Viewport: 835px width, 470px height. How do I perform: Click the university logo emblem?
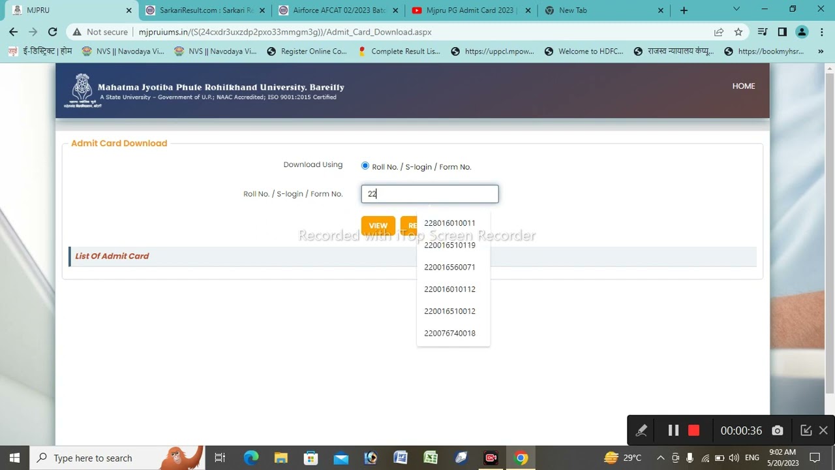pyautogui.click(x=82, y=90)
